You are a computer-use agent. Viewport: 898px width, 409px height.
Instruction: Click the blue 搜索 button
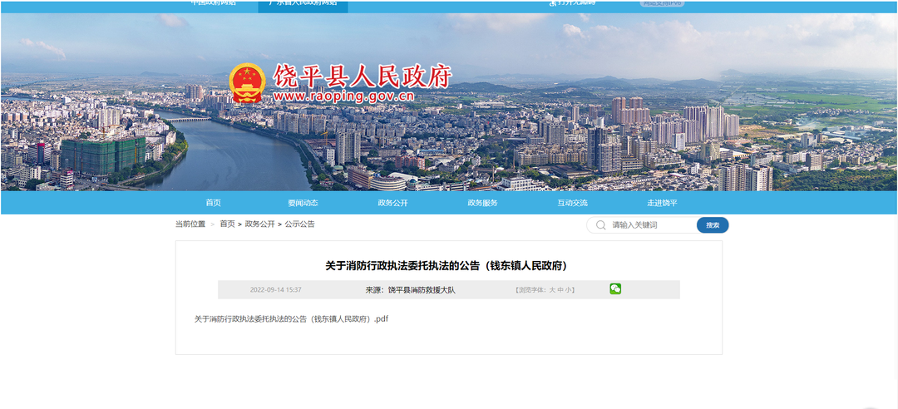coord(713,225)
